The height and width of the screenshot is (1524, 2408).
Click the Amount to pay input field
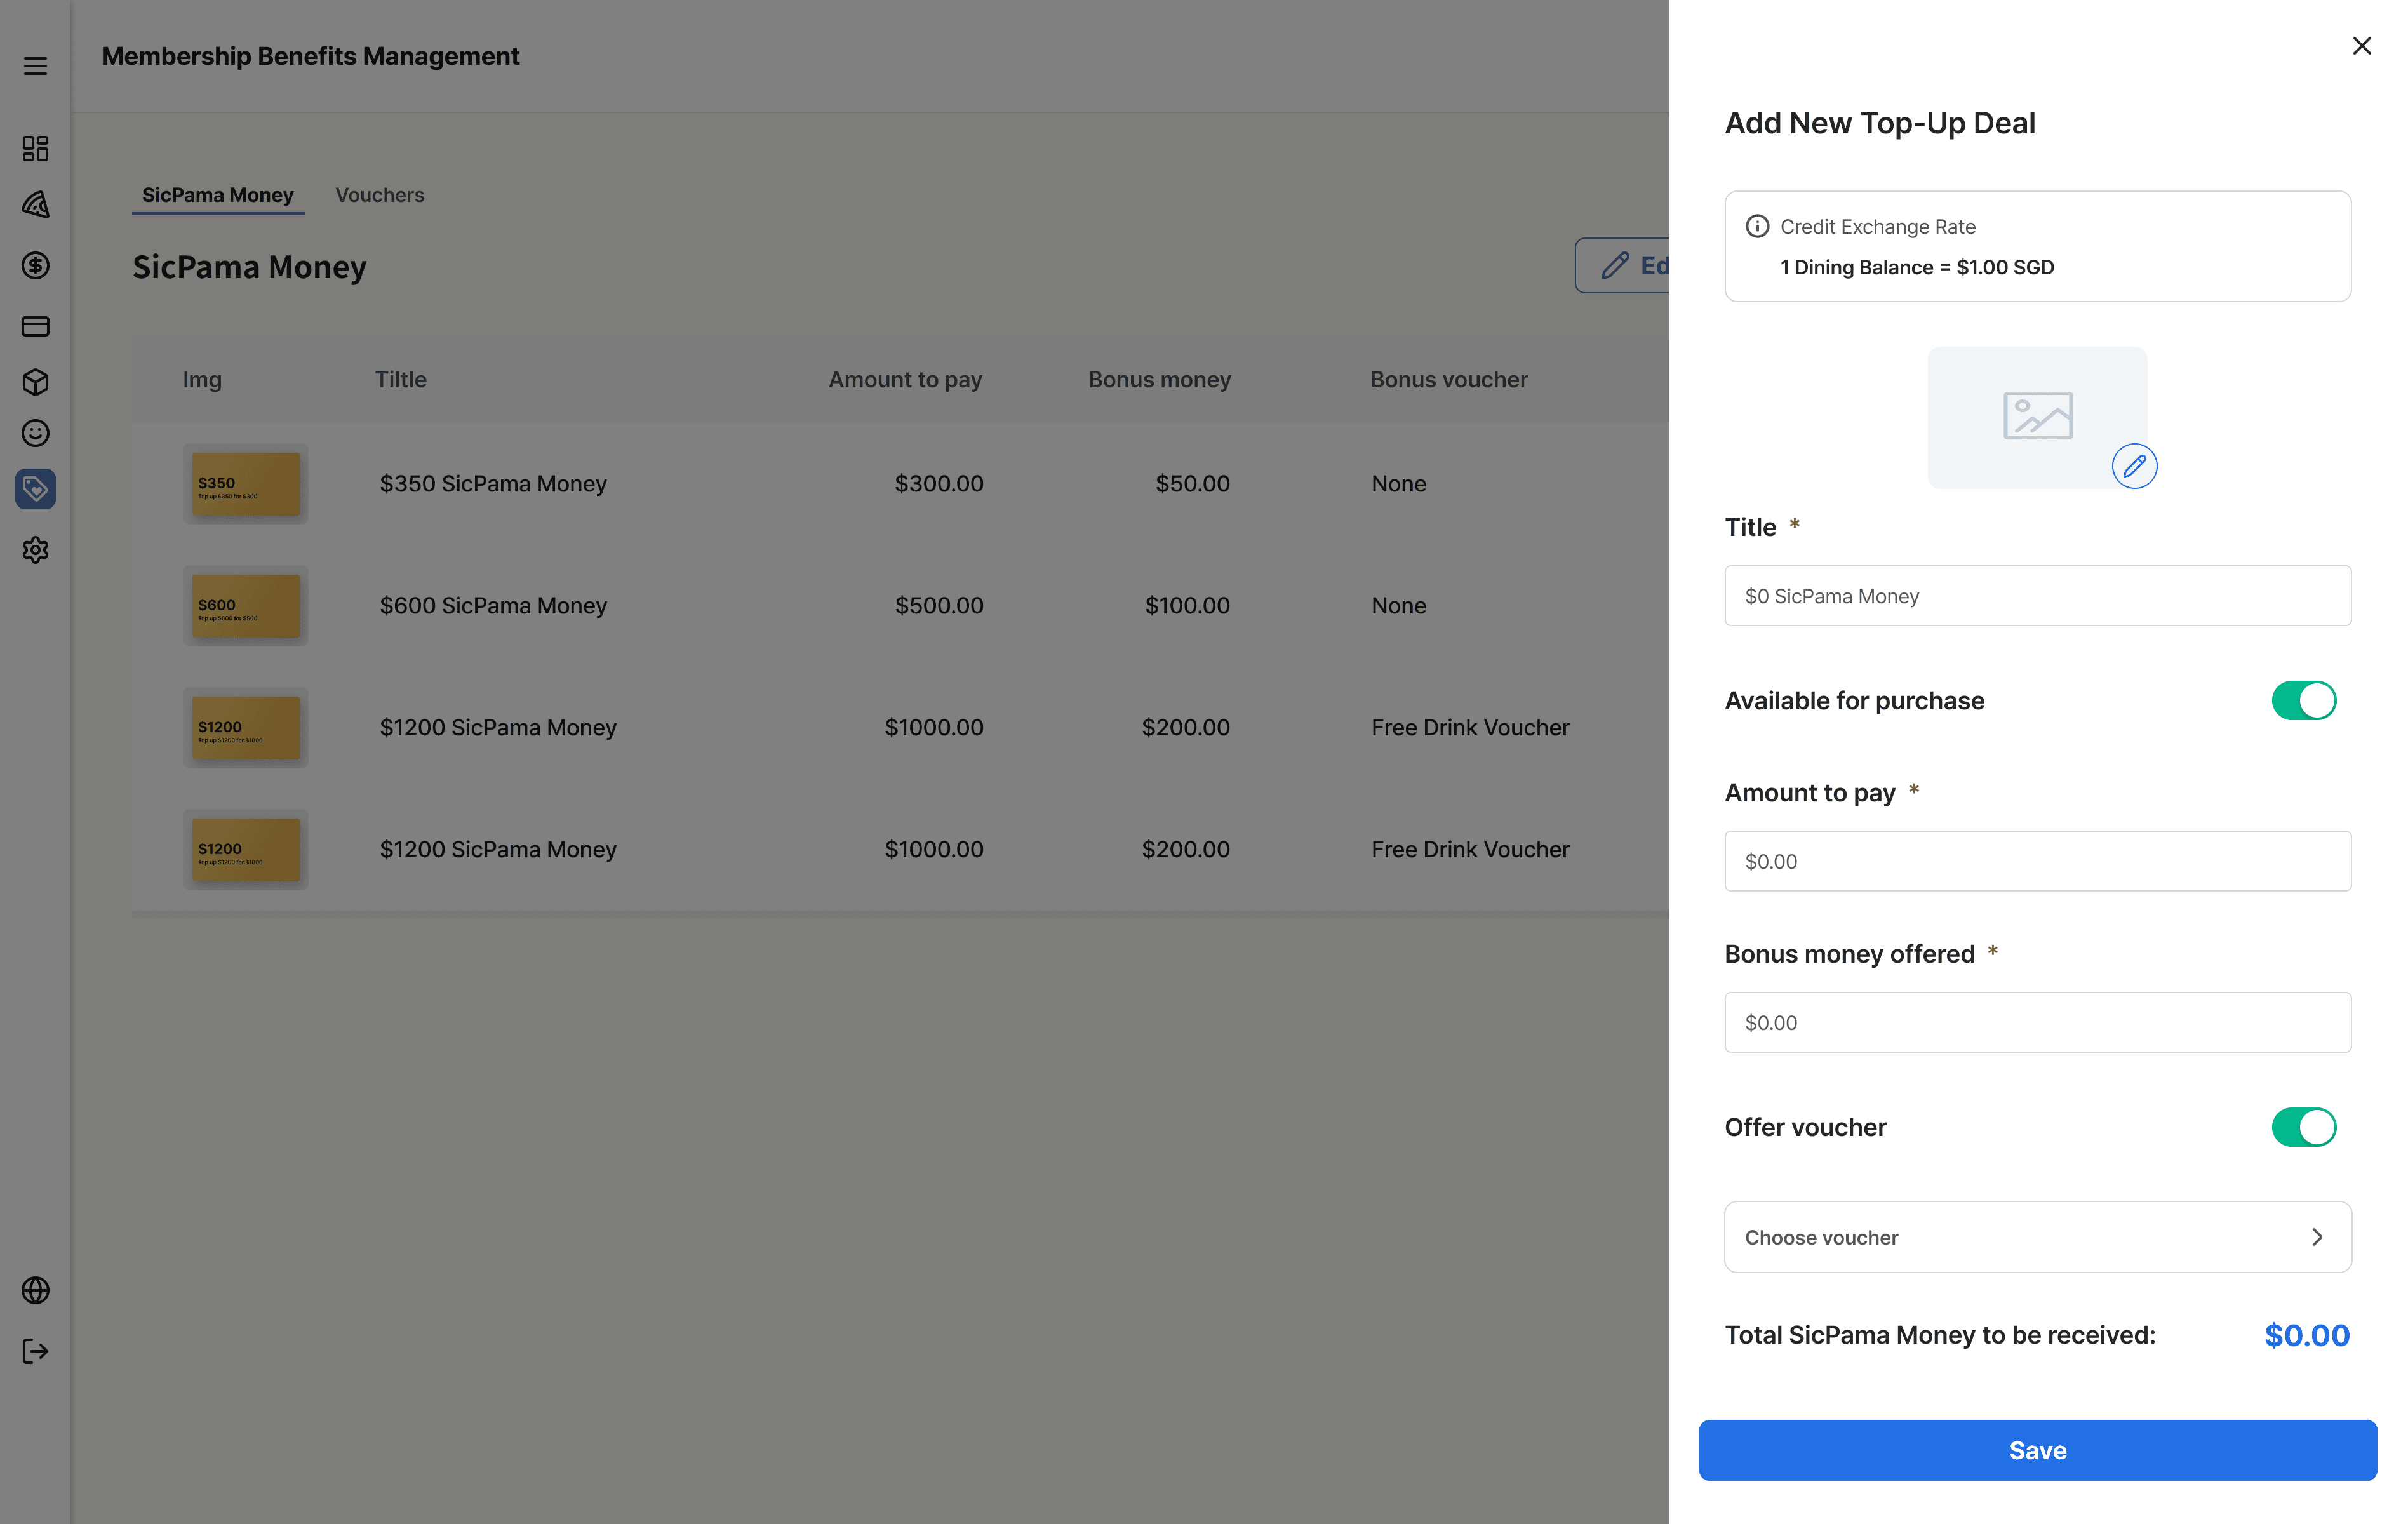click(2037, 861)
